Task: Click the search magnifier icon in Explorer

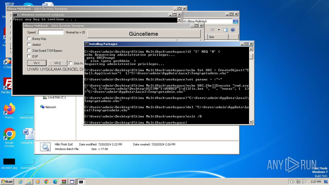Action: click(235, 21)
